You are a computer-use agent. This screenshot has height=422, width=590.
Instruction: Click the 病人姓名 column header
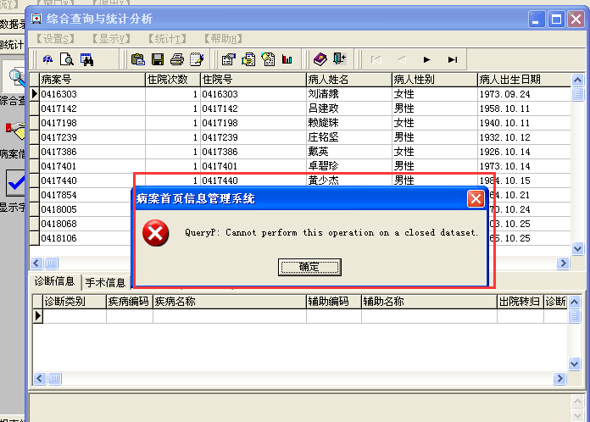click(x=348, y=80)
